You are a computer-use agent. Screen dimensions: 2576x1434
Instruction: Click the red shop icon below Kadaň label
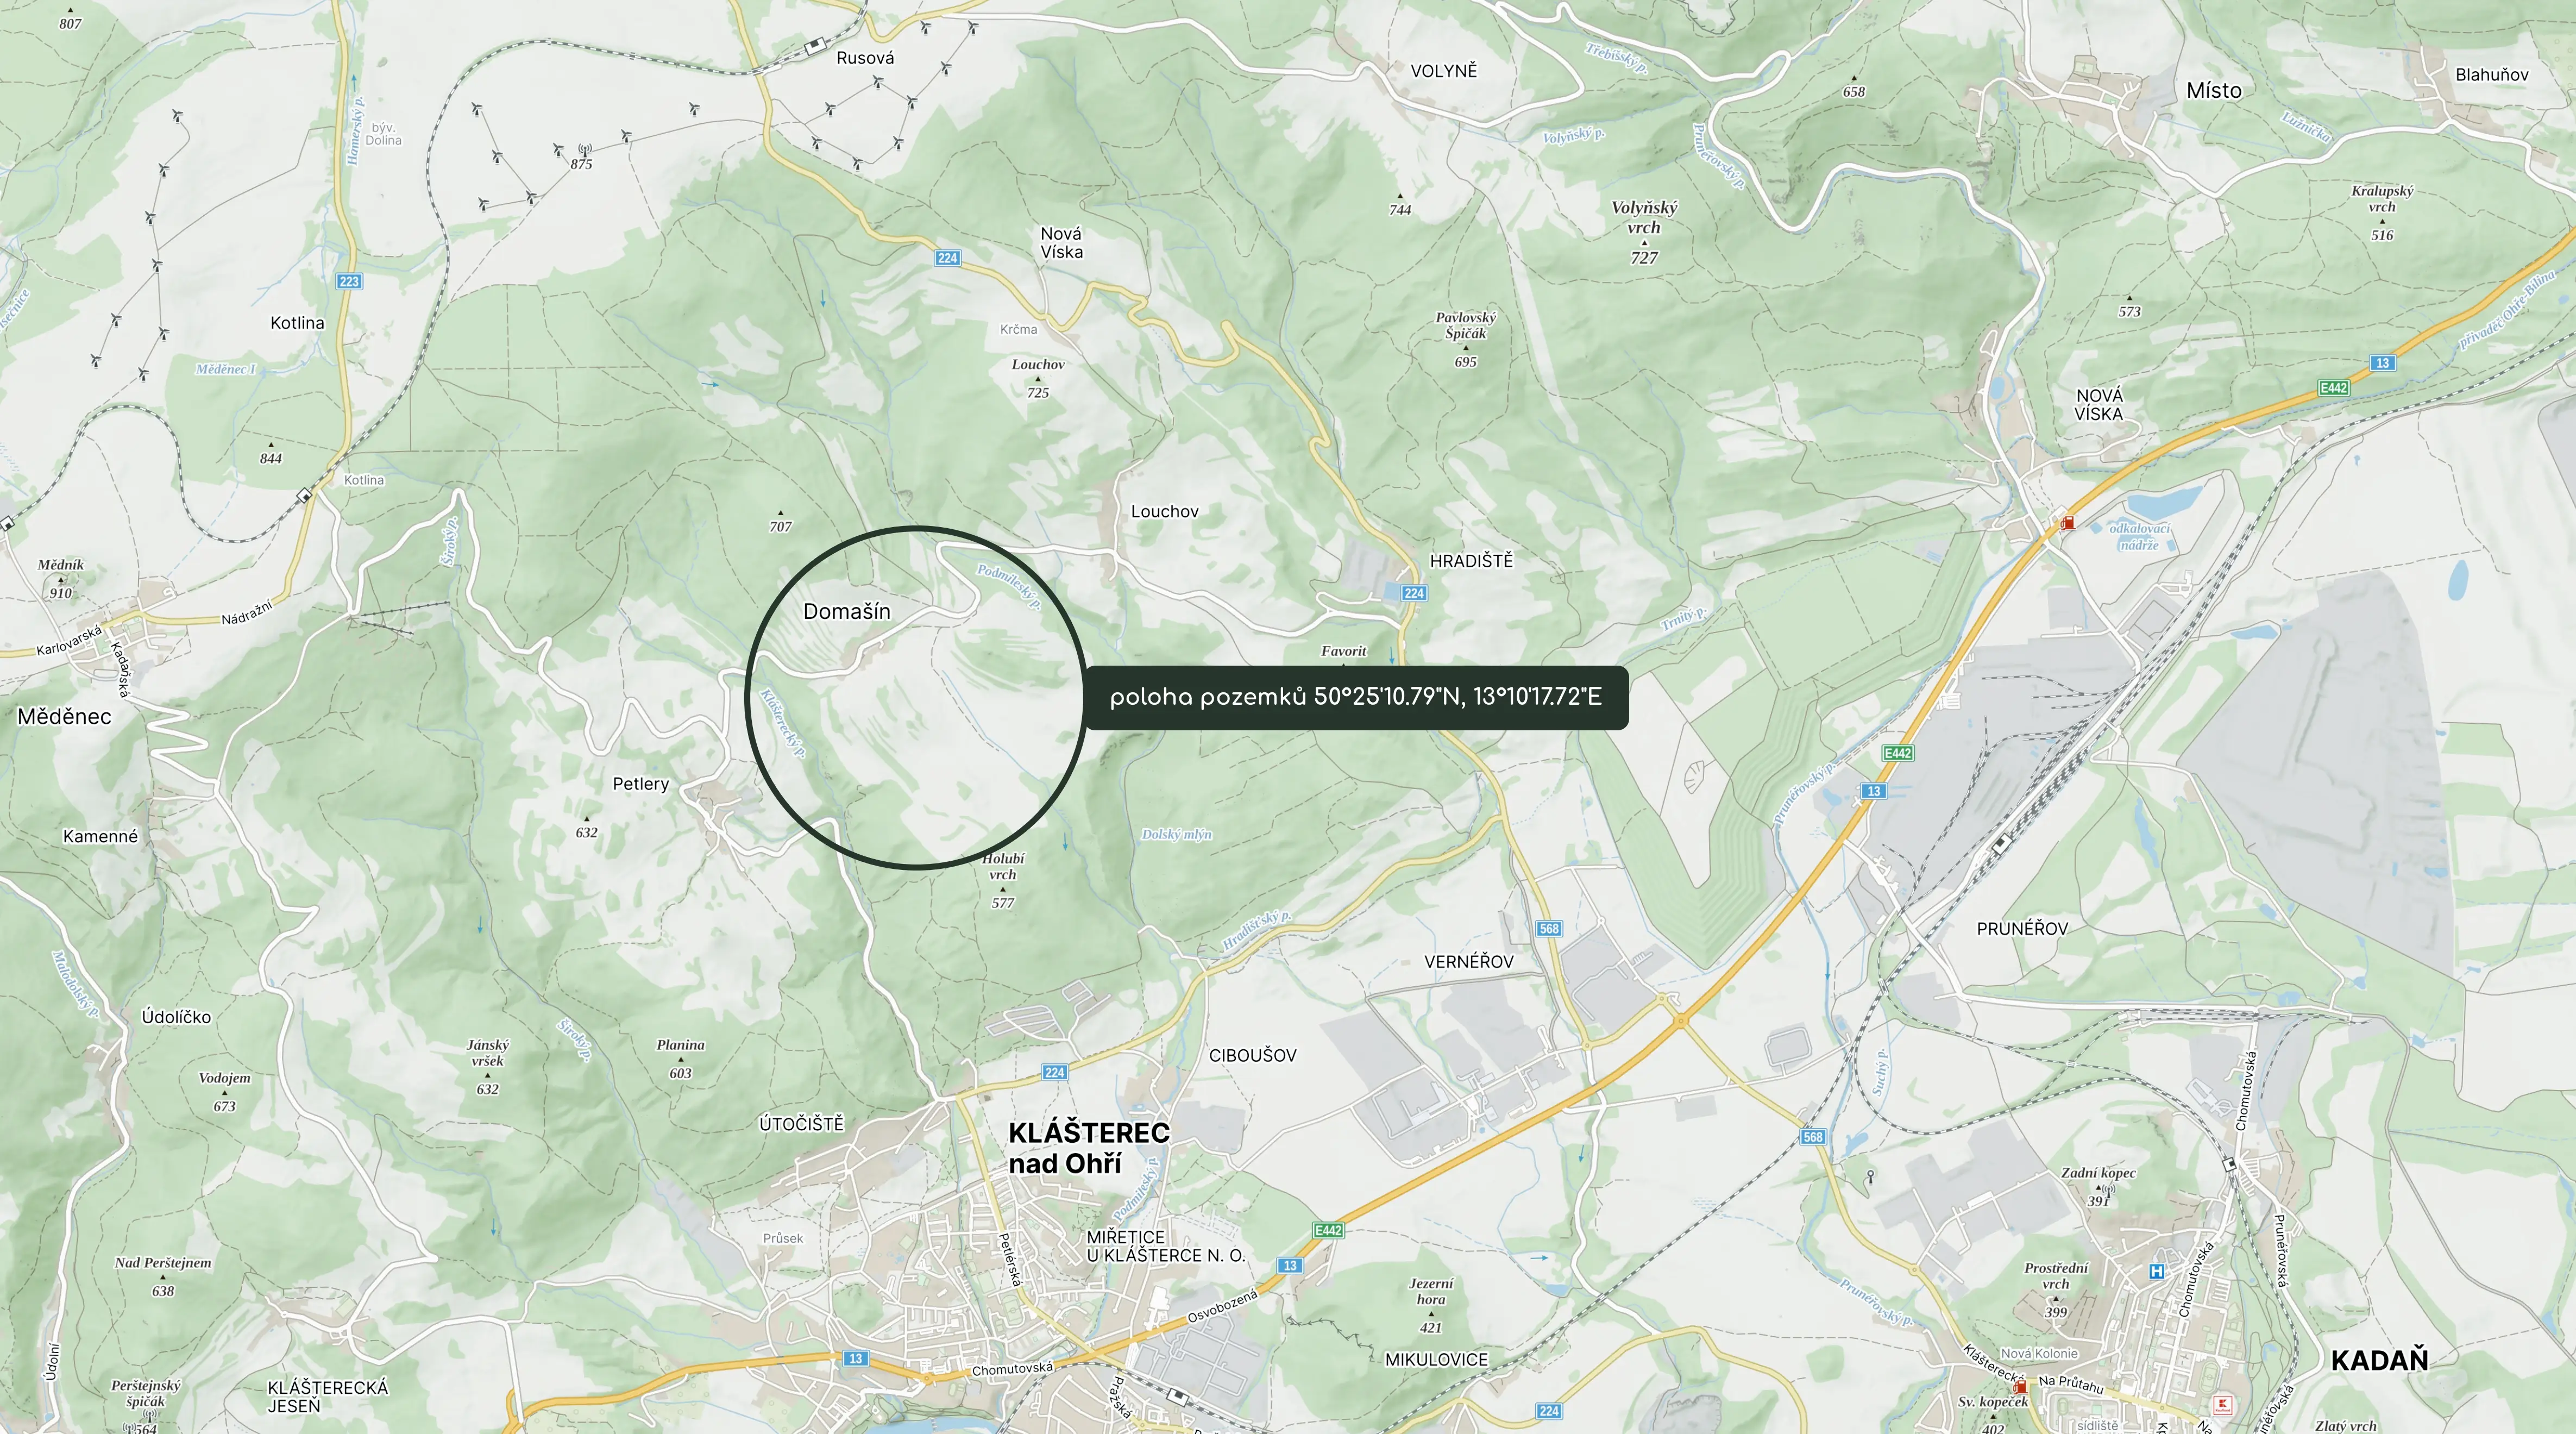(2223, 1404)
